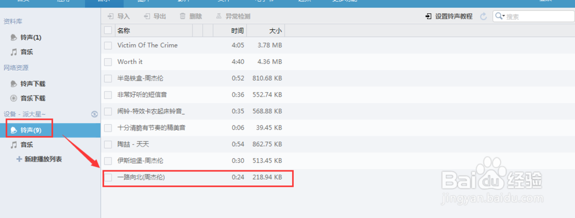Click the eject icon beside 设备 - 派大星~
The height and width of the screenshot is (218, 575).
click(94, 114)
